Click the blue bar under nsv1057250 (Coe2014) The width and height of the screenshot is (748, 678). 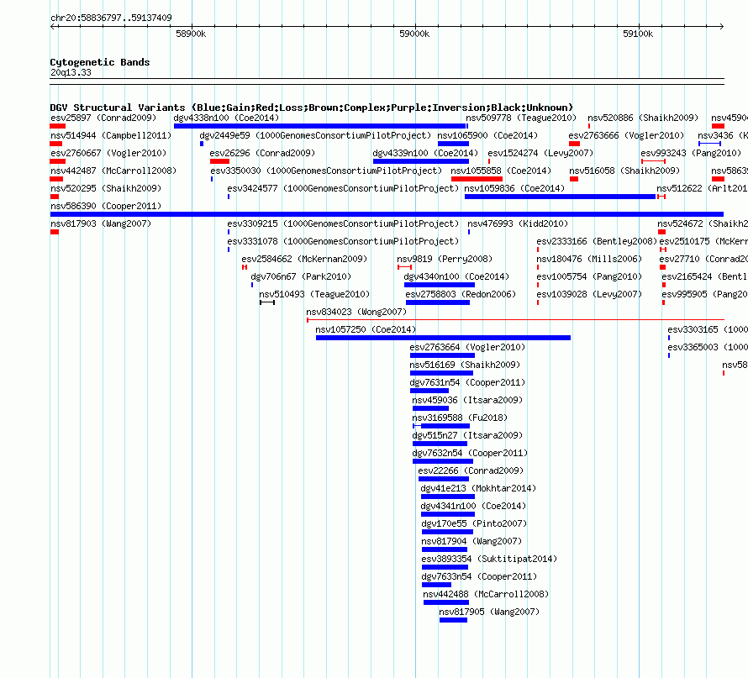443,338
